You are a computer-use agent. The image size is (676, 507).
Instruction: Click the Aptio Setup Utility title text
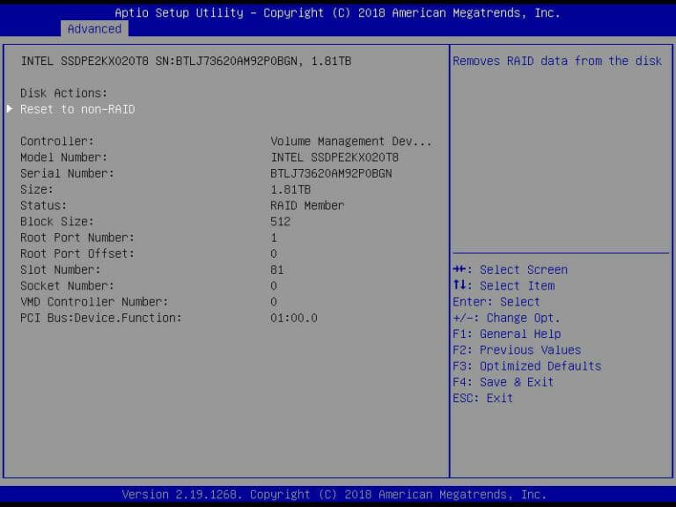[x=338, y=13]
